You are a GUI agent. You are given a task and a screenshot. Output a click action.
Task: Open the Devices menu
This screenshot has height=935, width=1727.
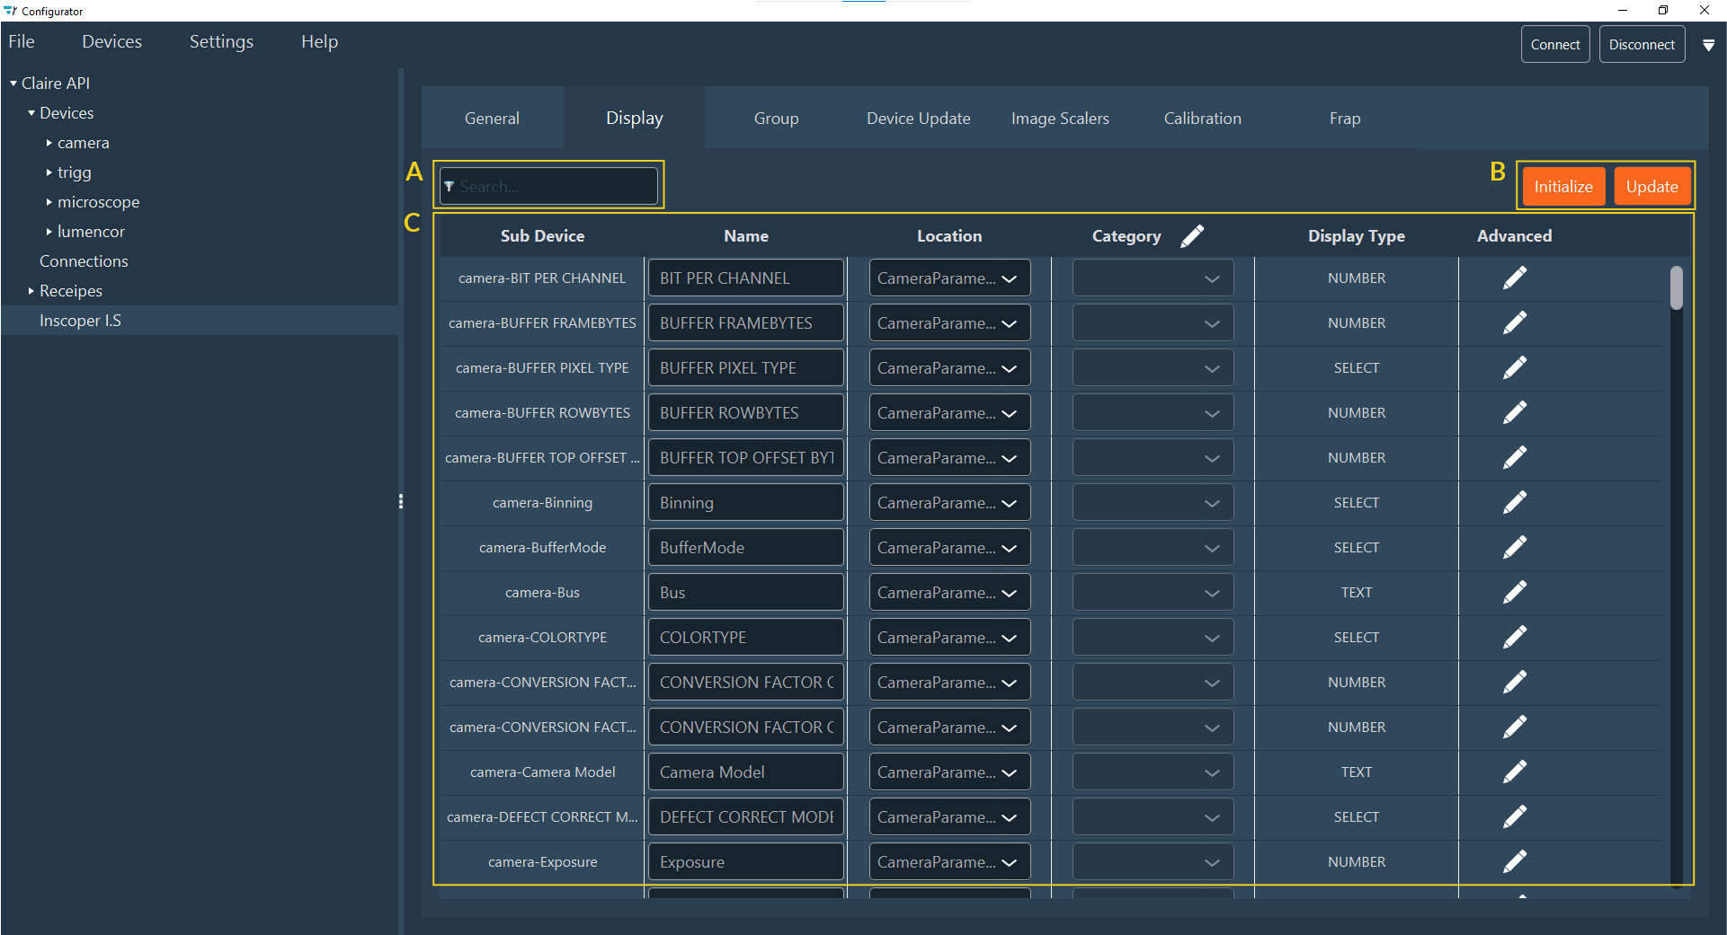[111, 41]
